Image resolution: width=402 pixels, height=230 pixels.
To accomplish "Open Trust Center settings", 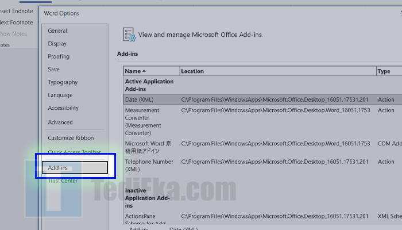I will [63, 181].
